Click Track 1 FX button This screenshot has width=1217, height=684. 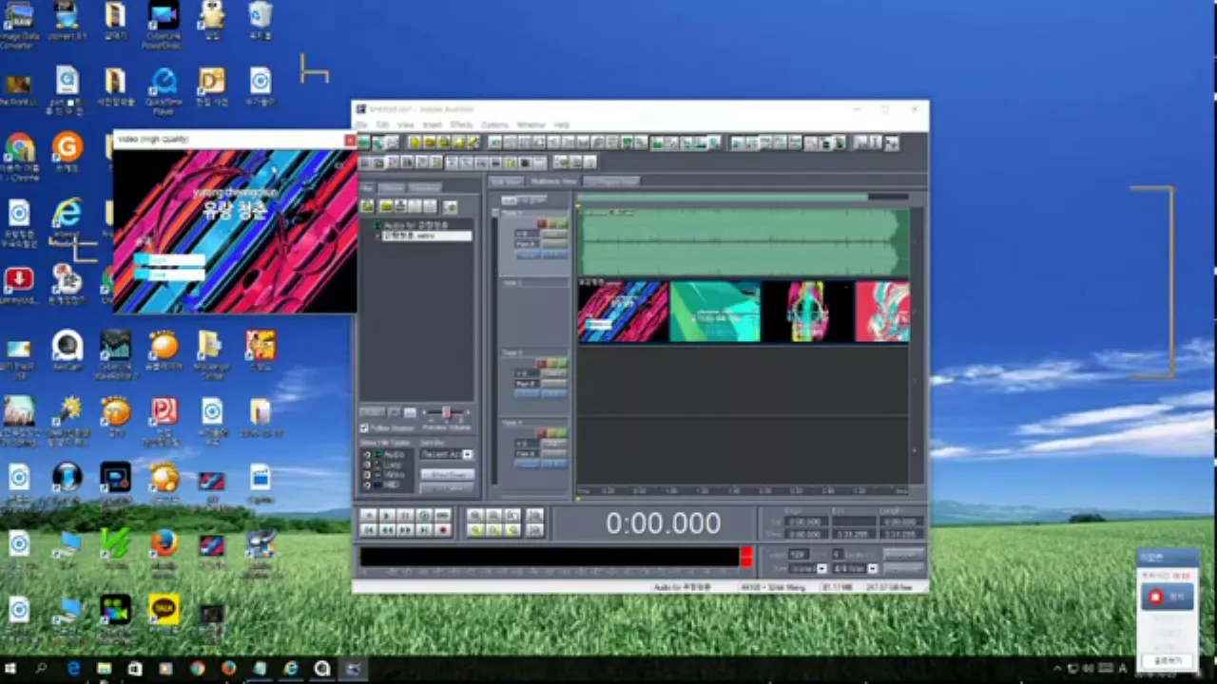coord(554,255)
